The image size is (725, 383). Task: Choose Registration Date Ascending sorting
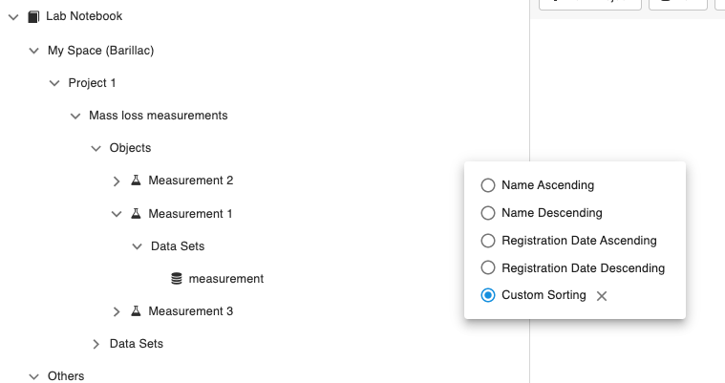coord(488,241)
